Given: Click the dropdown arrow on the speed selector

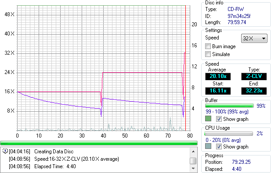Looking at the screenshot, I should pos(264,39).
